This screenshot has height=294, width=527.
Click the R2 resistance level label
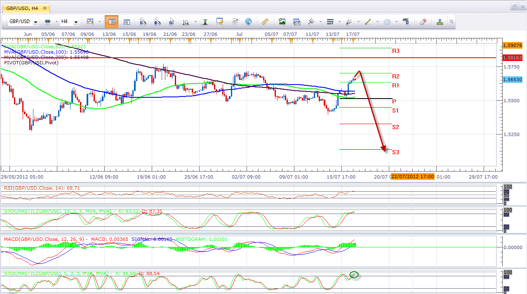(396, 76)
